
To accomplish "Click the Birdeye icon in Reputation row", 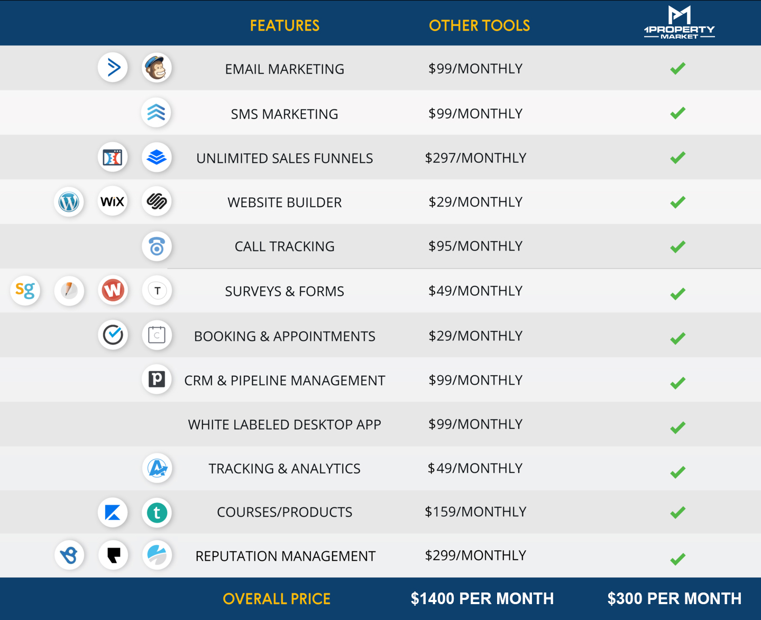I will (x=69, y=555).
